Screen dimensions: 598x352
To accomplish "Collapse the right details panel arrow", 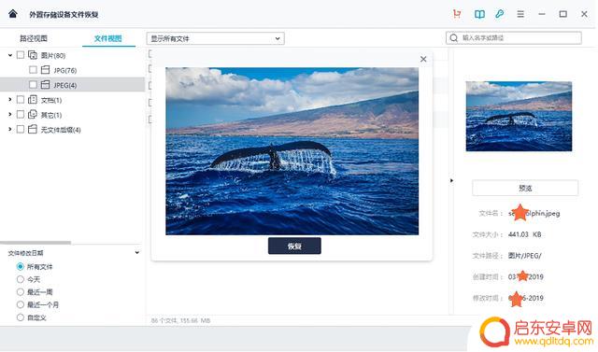I will click(x=451, y=180).
